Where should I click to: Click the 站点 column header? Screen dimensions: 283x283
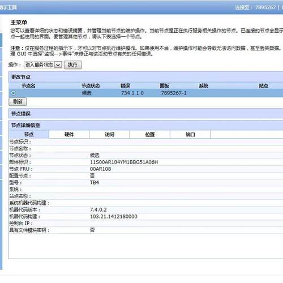pos(263,86)
